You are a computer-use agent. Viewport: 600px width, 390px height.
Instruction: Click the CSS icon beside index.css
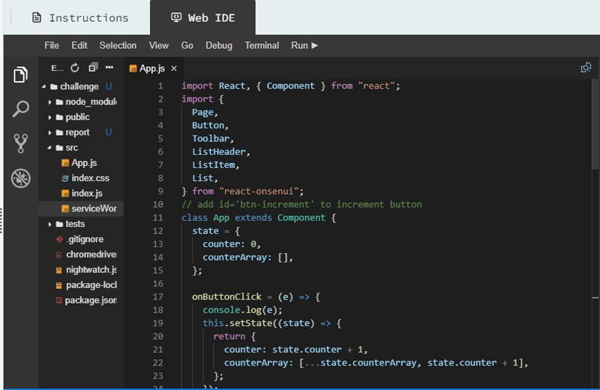65,178
